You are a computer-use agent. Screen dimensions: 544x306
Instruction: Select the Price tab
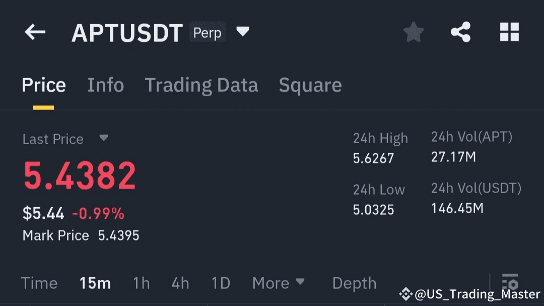[44, 85]
